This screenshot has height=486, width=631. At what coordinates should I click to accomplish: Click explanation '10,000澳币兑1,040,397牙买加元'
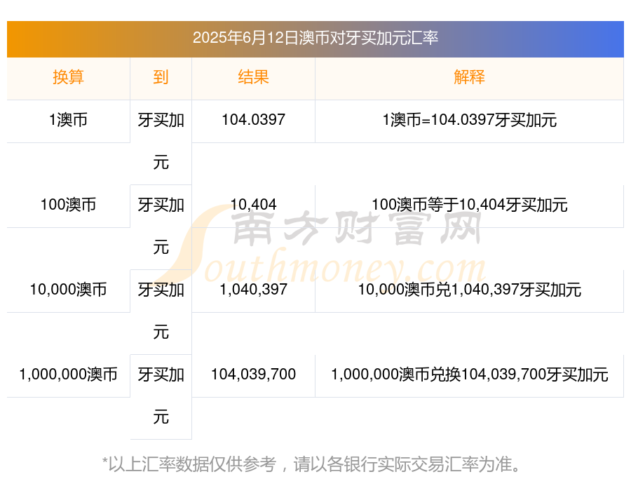tap(469, 290)
